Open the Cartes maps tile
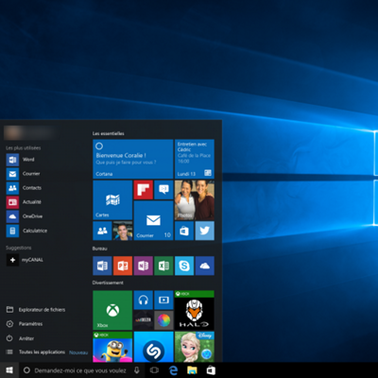Screen dimensions: 378x378 click(x=112, y=200)
